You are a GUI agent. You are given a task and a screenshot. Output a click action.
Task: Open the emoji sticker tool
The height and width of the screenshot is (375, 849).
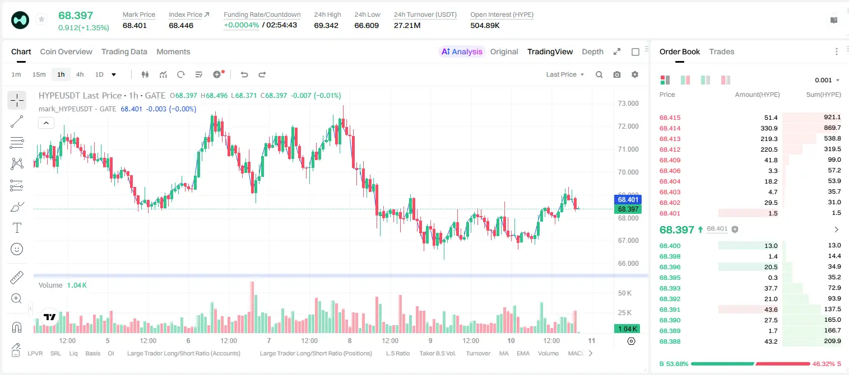click(17, 249)
